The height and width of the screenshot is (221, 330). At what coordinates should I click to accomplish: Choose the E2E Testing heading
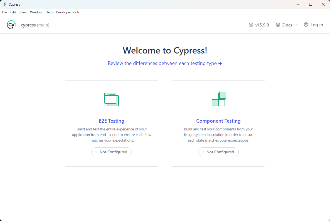pos(112,121)
